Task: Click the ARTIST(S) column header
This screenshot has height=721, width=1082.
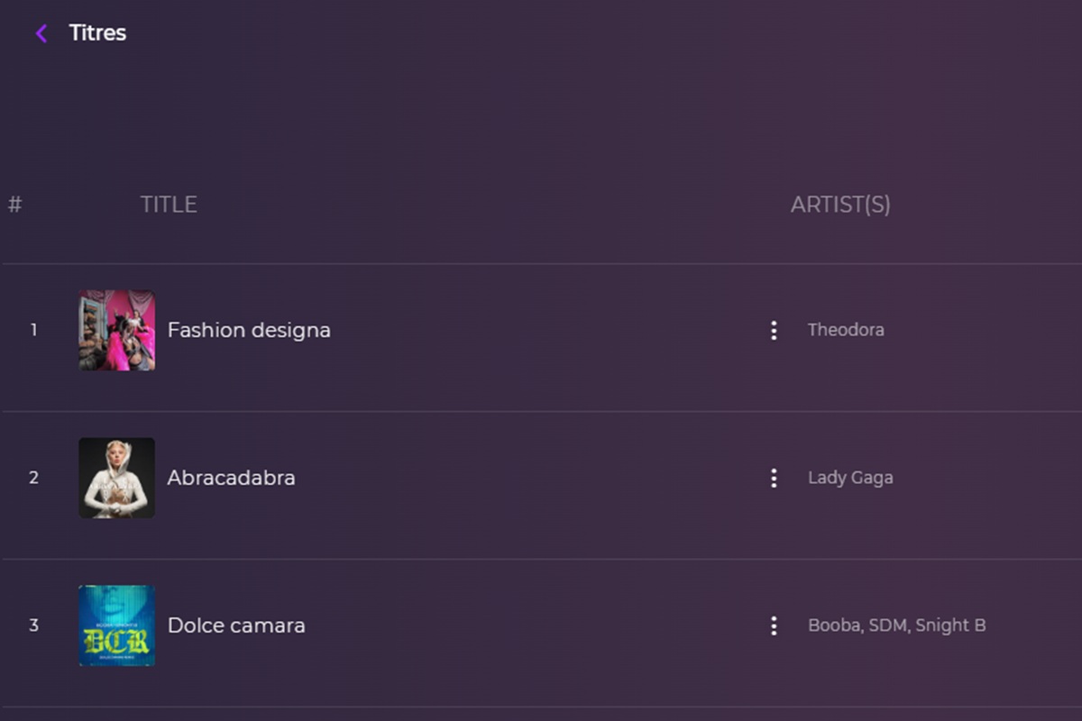Action: (841, 204)
